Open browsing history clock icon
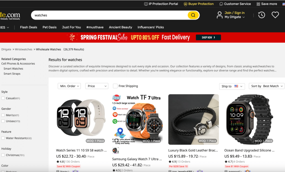 tap(261, 15)
